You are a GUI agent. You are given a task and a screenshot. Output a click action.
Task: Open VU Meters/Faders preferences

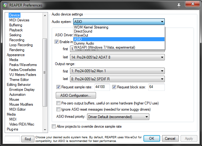[23, 75]
